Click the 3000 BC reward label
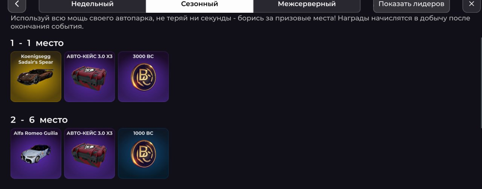This screenshot has width=482, height=189. coord(143,56)
